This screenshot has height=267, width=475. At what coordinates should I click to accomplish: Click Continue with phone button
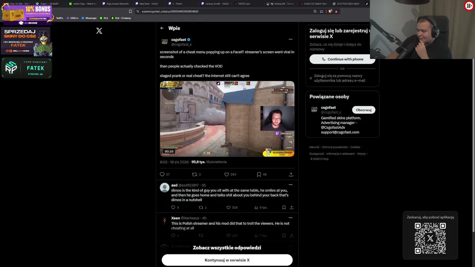click(x=342, y=59)
